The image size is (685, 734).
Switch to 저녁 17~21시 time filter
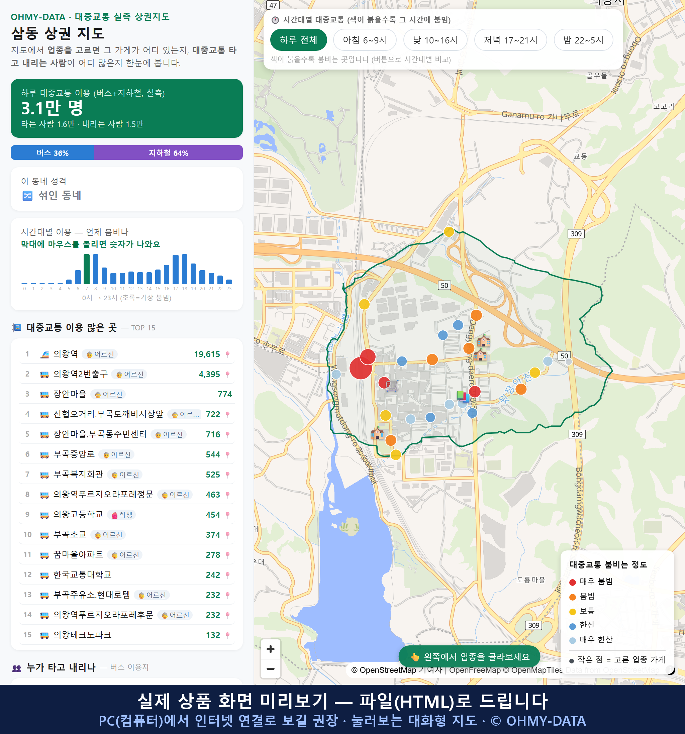tap(510, 40)
